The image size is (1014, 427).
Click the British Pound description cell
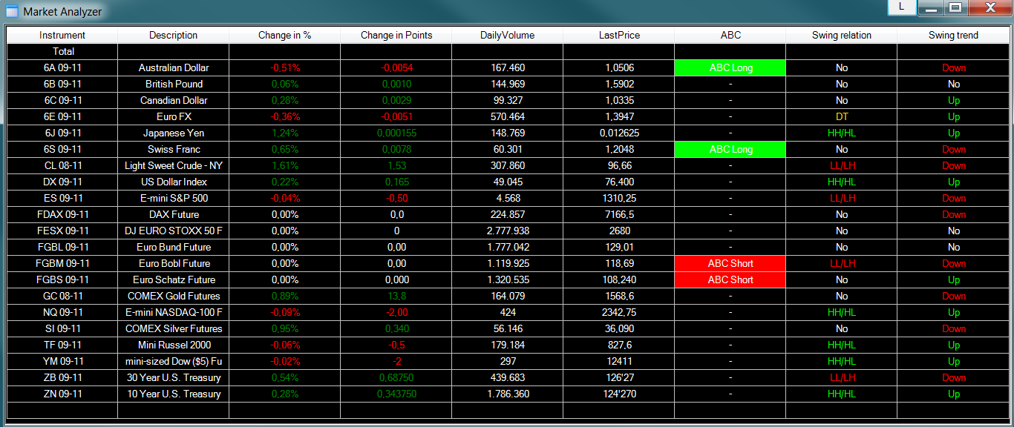pos(174,84)
